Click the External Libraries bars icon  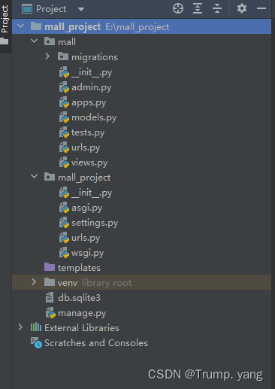pos(36,327)
